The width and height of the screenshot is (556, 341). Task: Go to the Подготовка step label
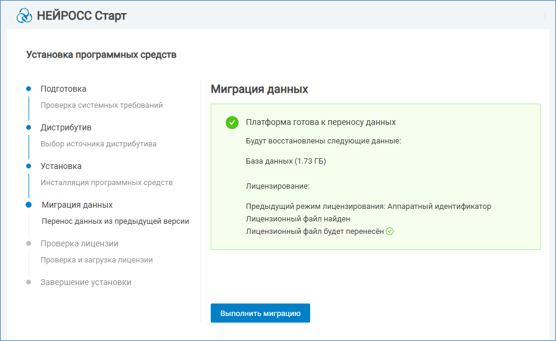pos(63,89)
